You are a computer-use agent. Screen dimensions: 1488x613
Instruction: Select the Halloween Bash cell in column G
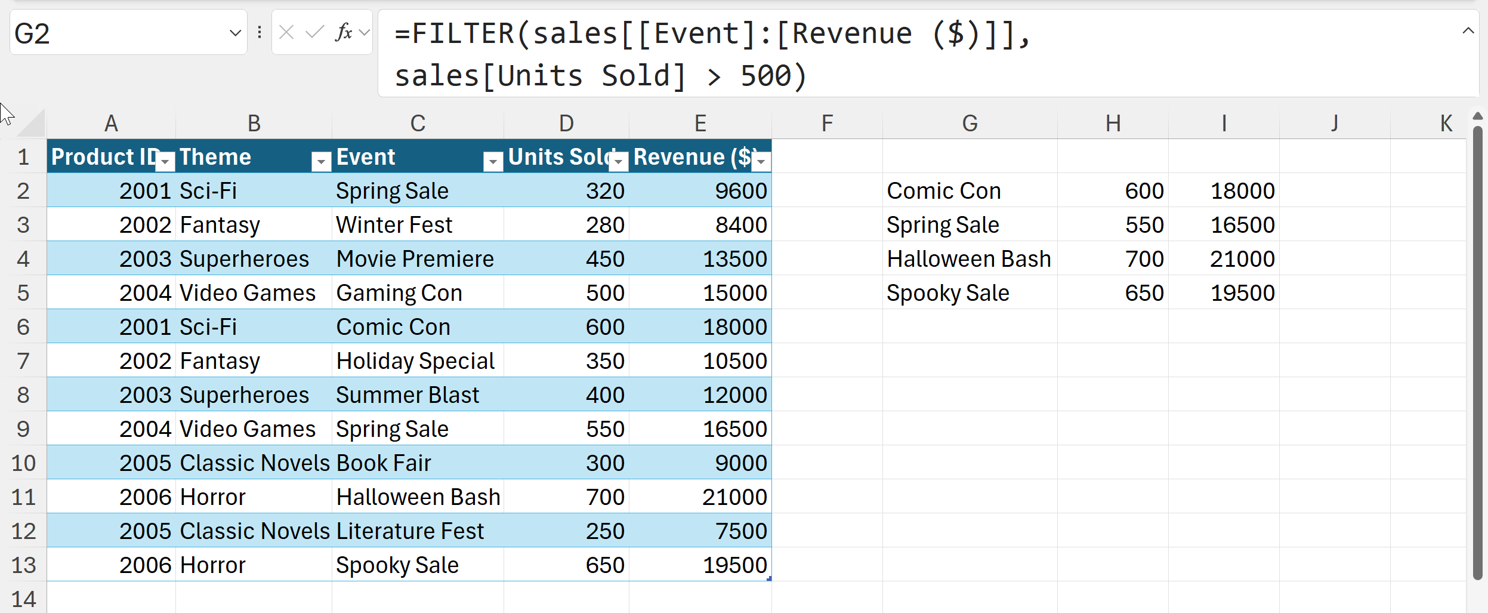[x=968, y=259]
